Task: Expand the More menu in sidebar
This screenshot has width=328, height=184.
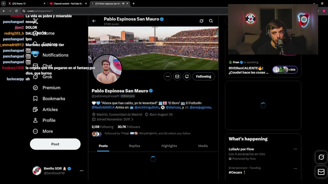Action: tap(43, 131)
